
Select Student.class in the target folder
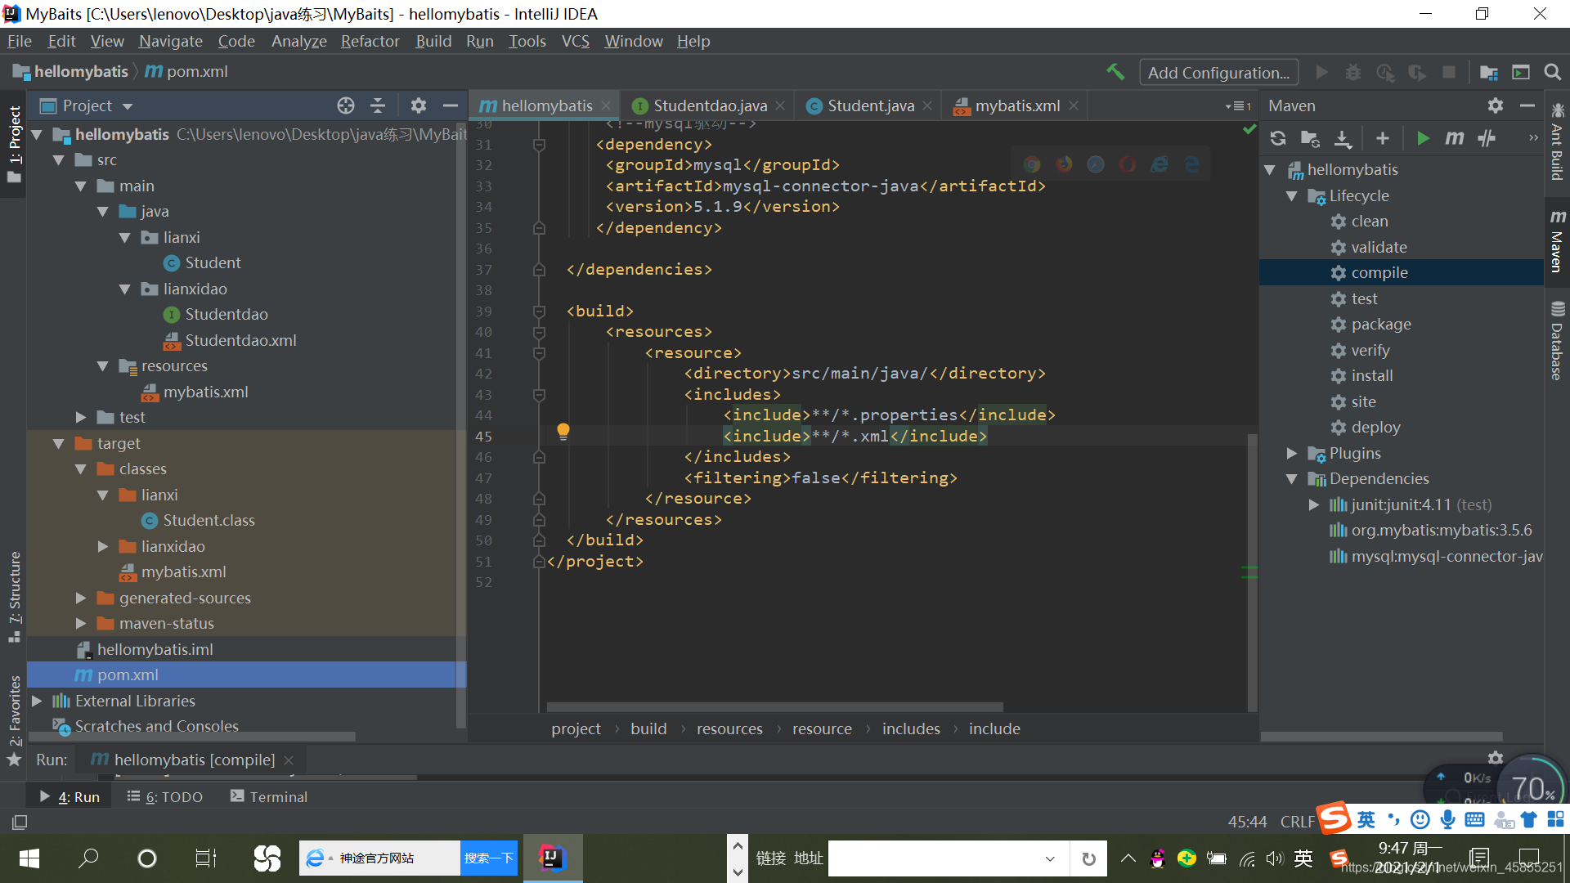click(x=209, y=521)
